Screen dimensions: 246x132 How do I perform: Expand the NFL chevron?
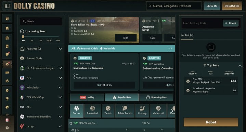click(60, 78)
